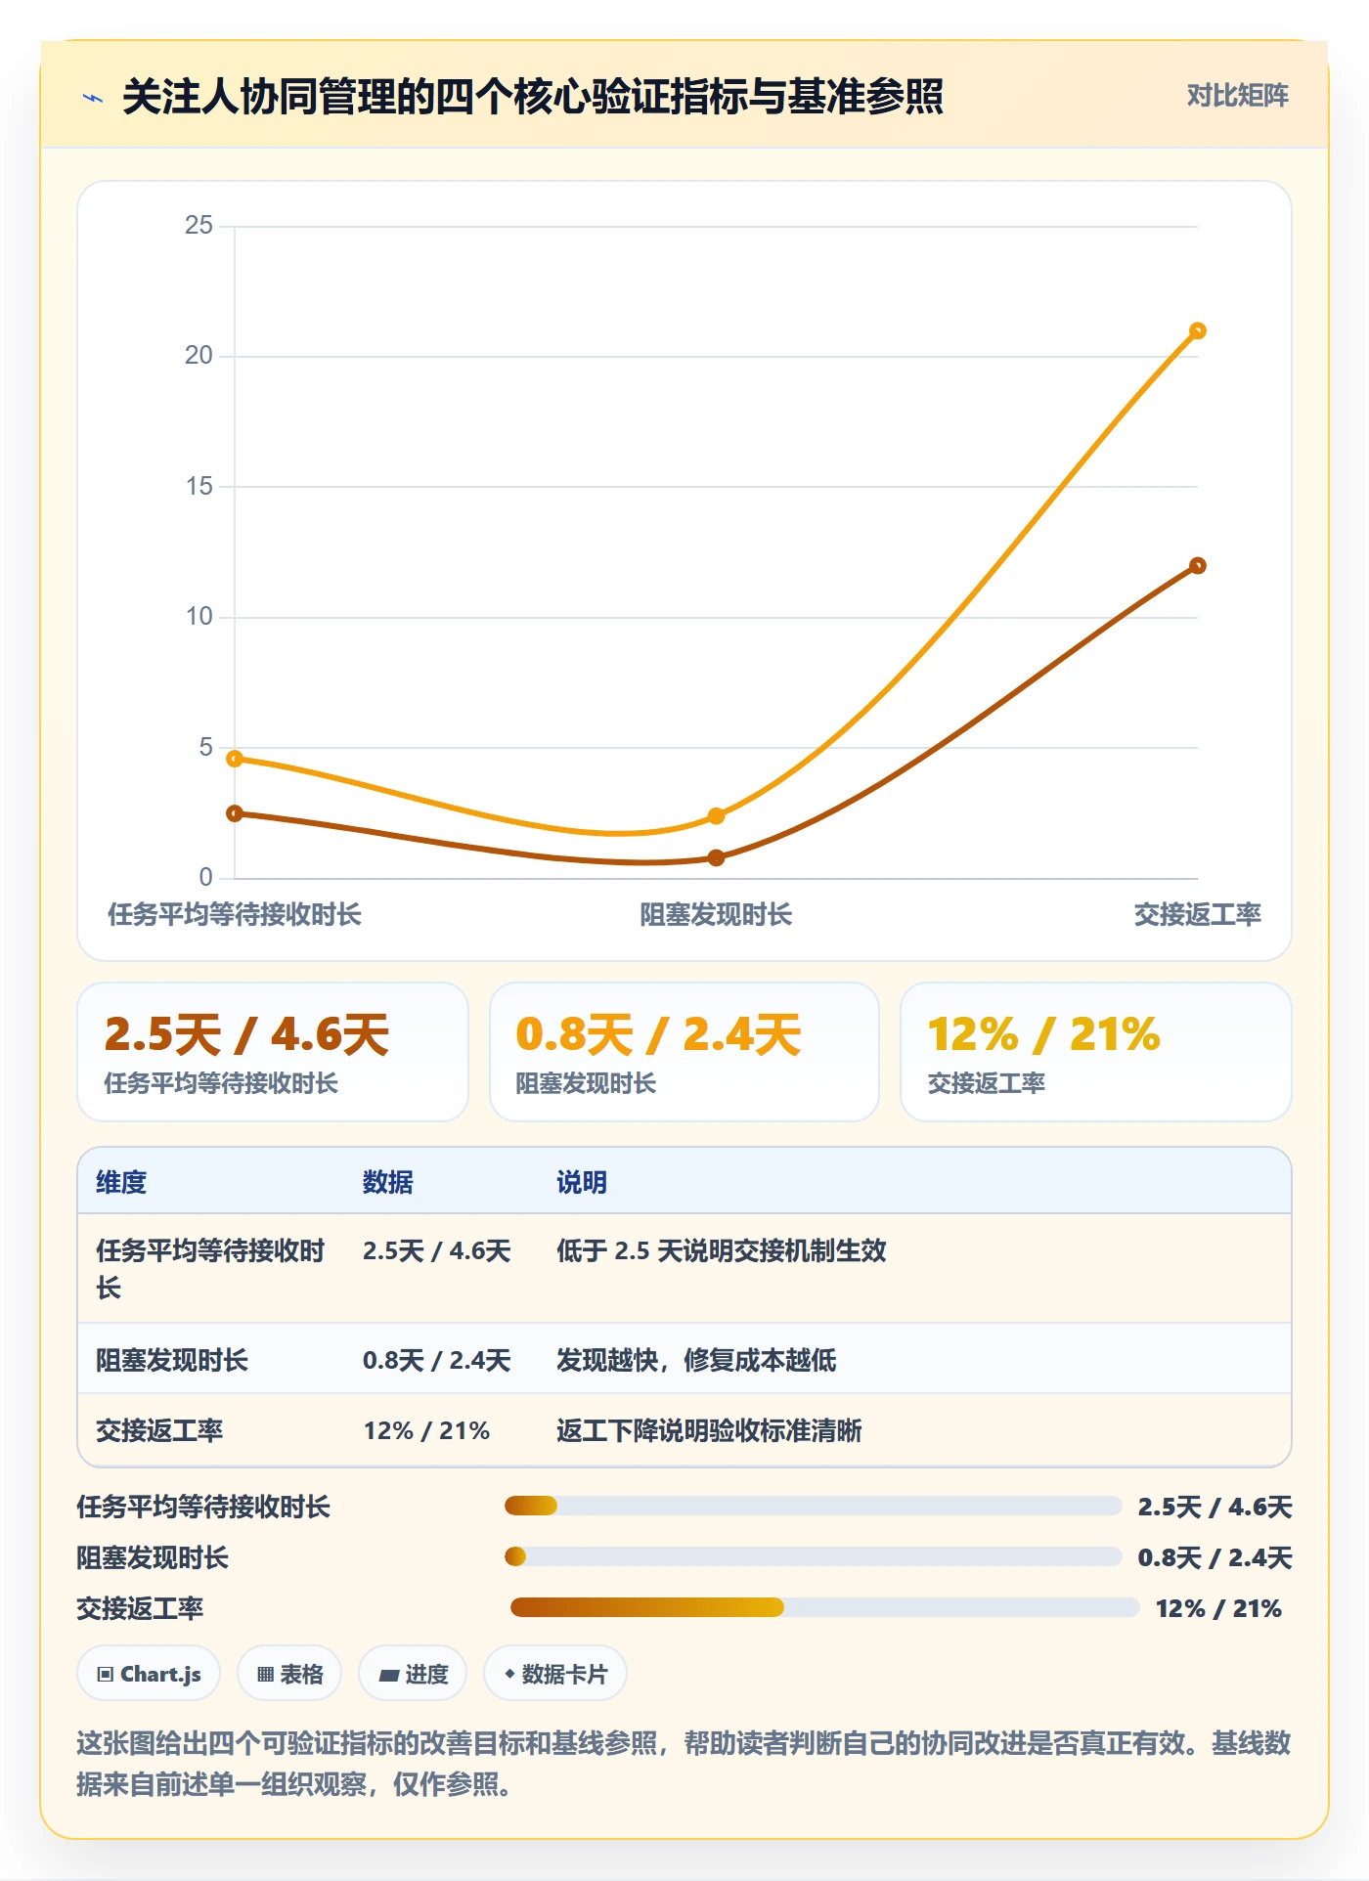Image resolution: width=1369 pixels, height=1881 pixels.
Task: Open the 0.8天 / 2.4天 data card
Action: click(x=684, y=1052)
